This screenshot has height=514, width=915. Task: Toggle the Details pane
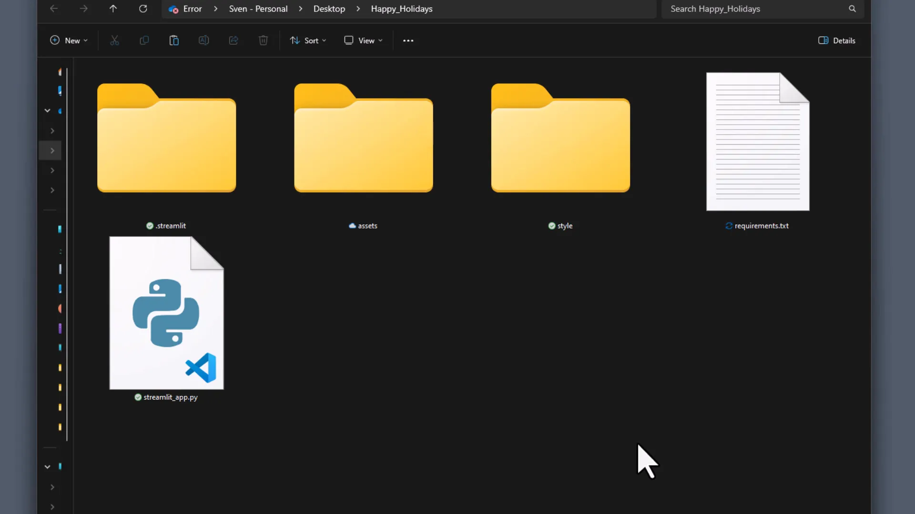(x=836, y=40)
